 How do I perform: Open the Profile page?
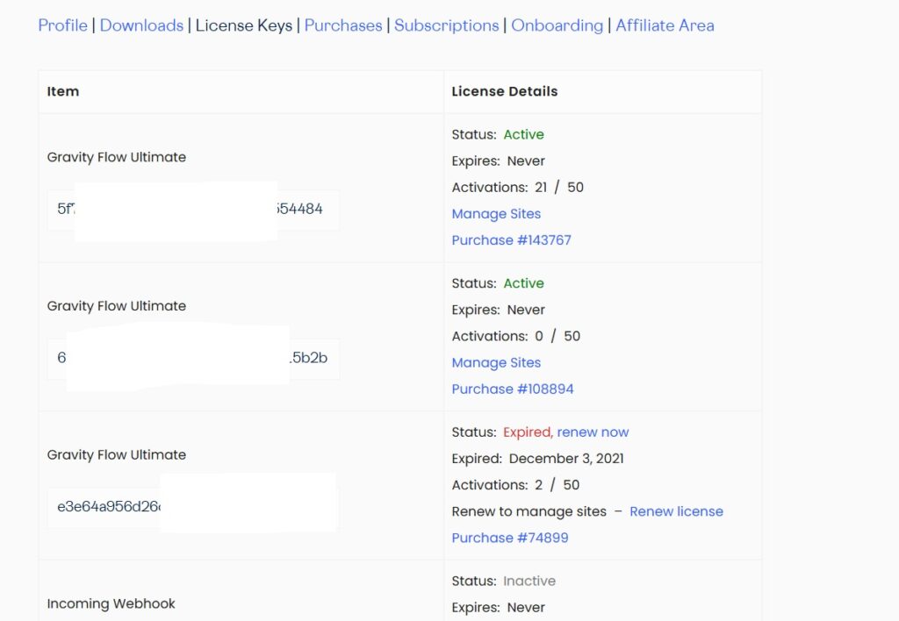click(x=62, y=25)
